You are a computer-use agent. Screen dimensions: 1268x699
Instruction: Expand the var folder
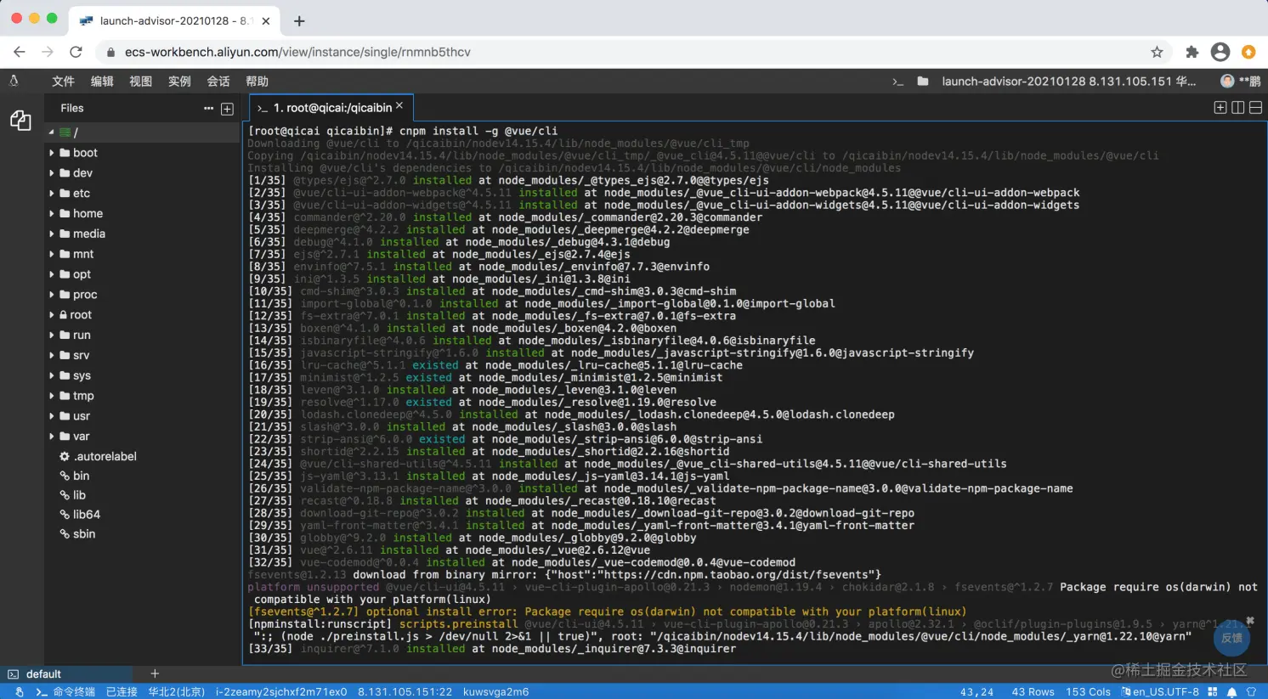coord(52,437)
